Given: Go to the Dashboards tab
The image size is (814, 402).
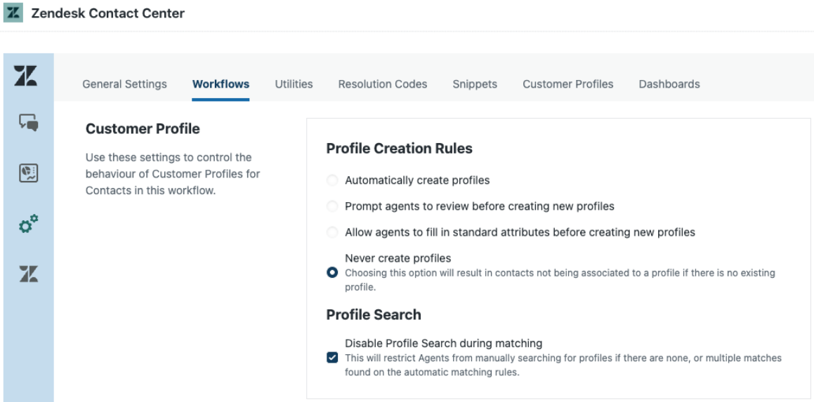Looking at the screenshot, I should click(x=669, y=84).
